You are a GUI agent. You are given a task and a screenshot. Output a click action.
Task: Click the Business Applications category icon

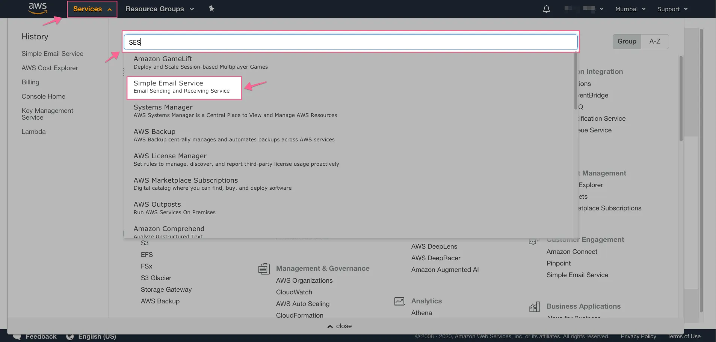point(534,307)
